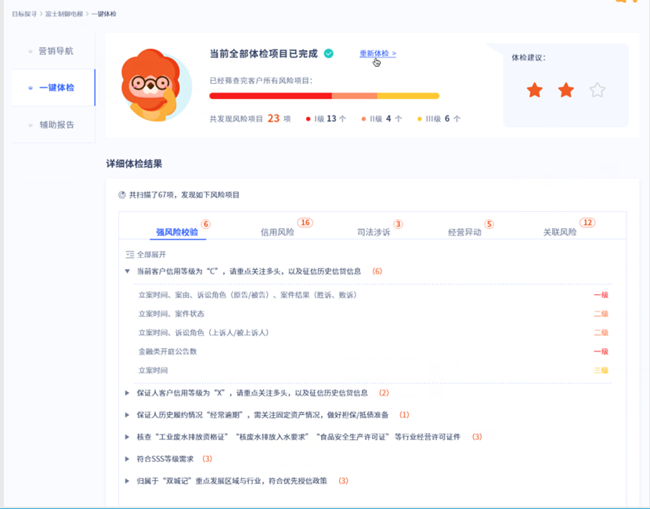
Task: Expand the 保证人历史履约情况 row
Action: 128,415
